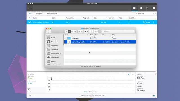Open the notes/list view icon in Sync toolbar

point(141,8)
